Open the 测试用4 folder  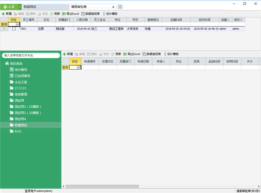18,119
